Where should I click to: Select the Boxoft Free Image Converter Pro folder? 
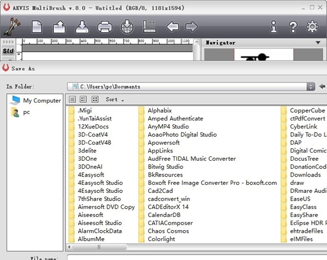click(208, 183)
